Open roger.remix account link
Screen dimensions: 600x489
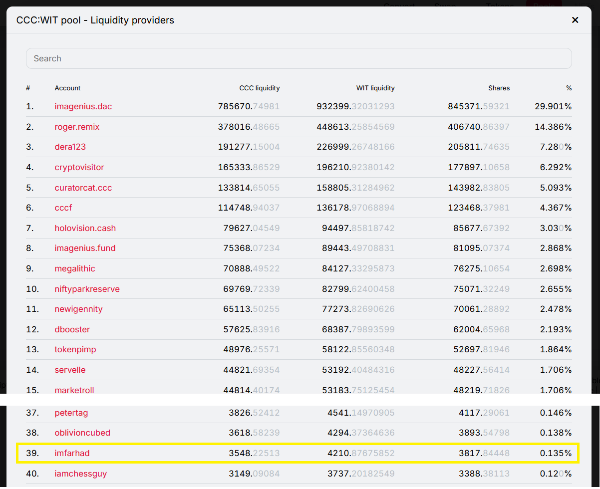(77, 127)
